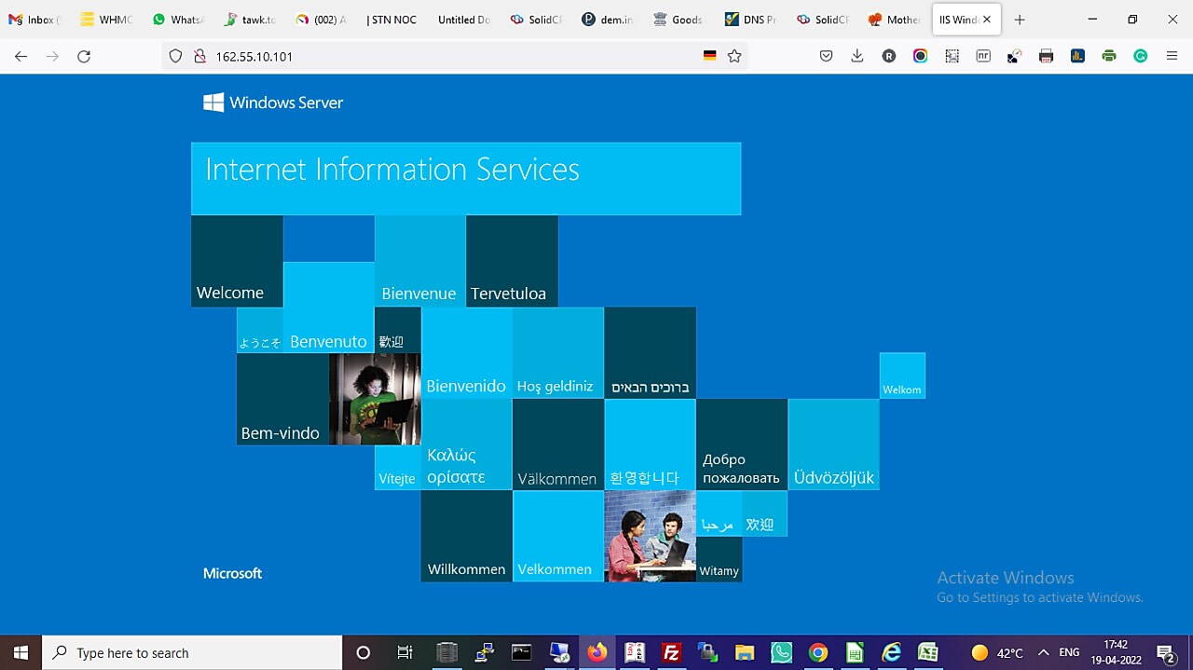Open the Firefox downloads panel
This screenshot has height=670, width=1193.
tap(857, 56)
